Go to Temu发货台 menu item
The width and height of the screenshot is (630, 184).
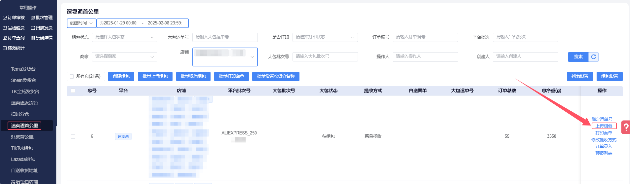(23, 69)
